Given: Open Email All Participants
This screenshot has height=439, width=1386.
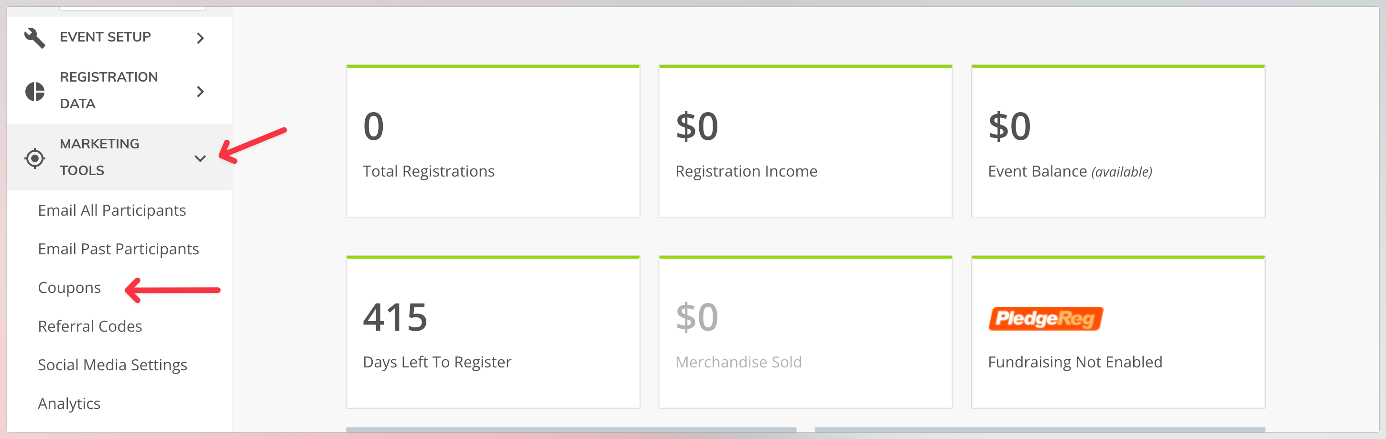Looking at the screenshot, I should pos(112,210).
